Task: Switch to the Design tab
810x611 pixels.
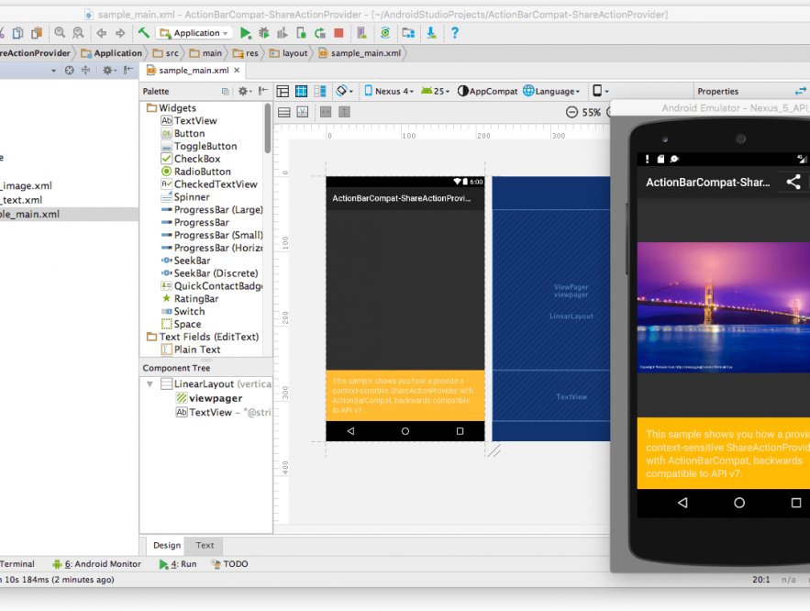Action: (167, 546)
